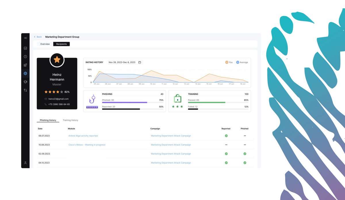Open 'Cisco's Webex - Meeting in progress!' link
Screen dimensions: 345x200
pos(87,145)
